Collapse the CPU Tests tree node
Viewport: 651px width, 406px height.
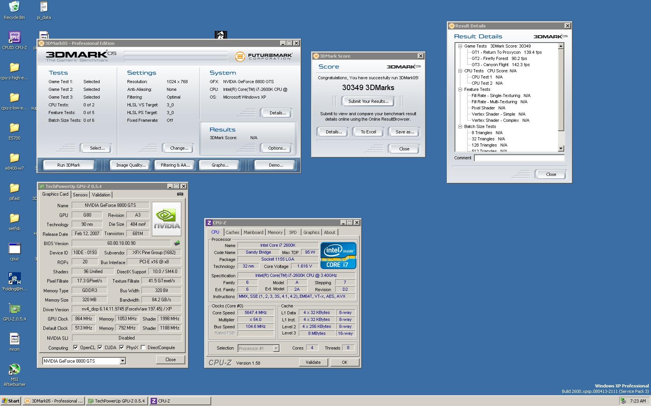(460, 71)
